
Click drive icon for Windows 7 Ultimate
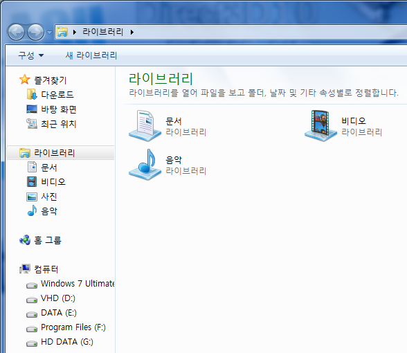pyautogui.click(x=32, y=285)
